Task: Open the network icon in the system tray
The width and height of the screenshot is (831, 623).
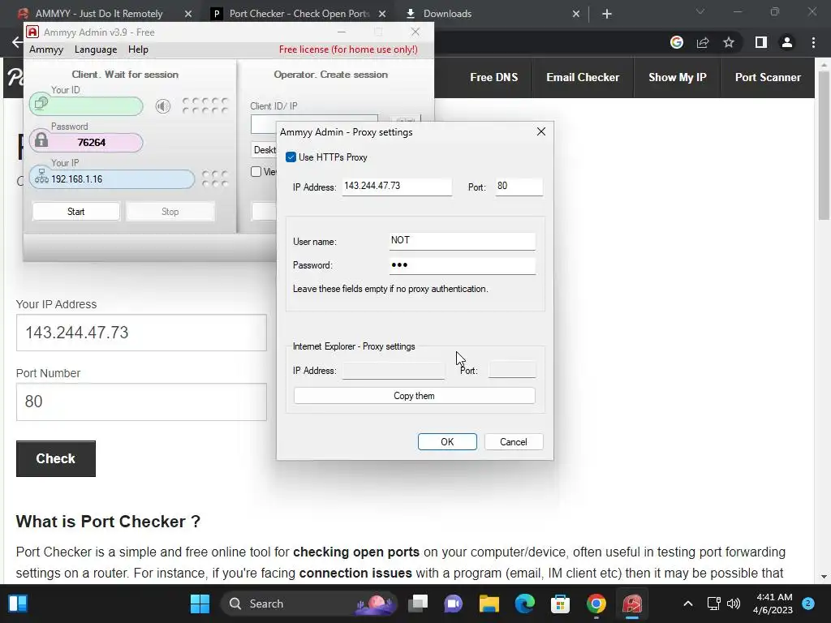Action: (714, 604)
